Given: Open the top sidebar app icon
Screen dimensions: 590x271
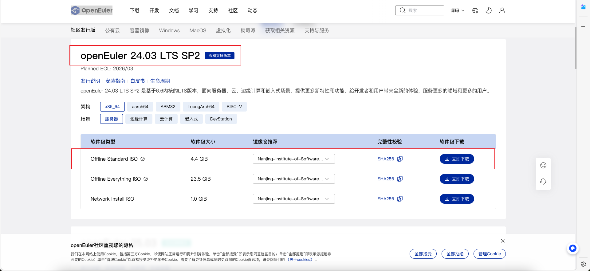Looking at the screenshot, I should 583,7.
